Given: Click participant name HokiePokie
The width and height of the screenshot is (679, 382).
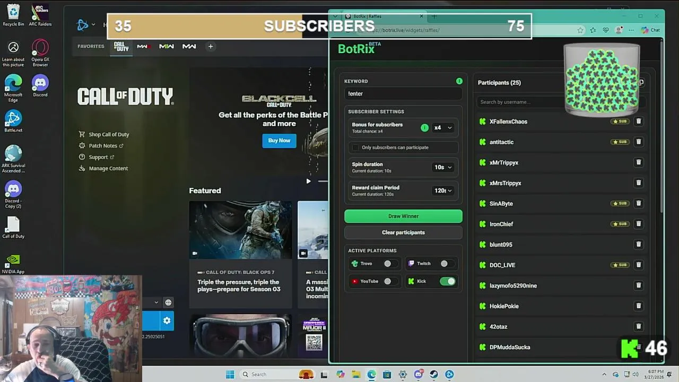Looking at the screenshot, I should [504, 306].
